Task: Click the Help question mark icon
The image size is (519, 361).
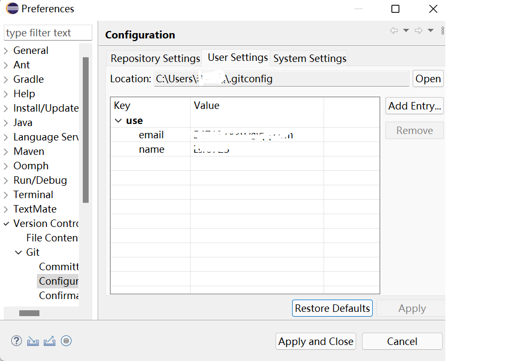Action: (x=17, y=341)
